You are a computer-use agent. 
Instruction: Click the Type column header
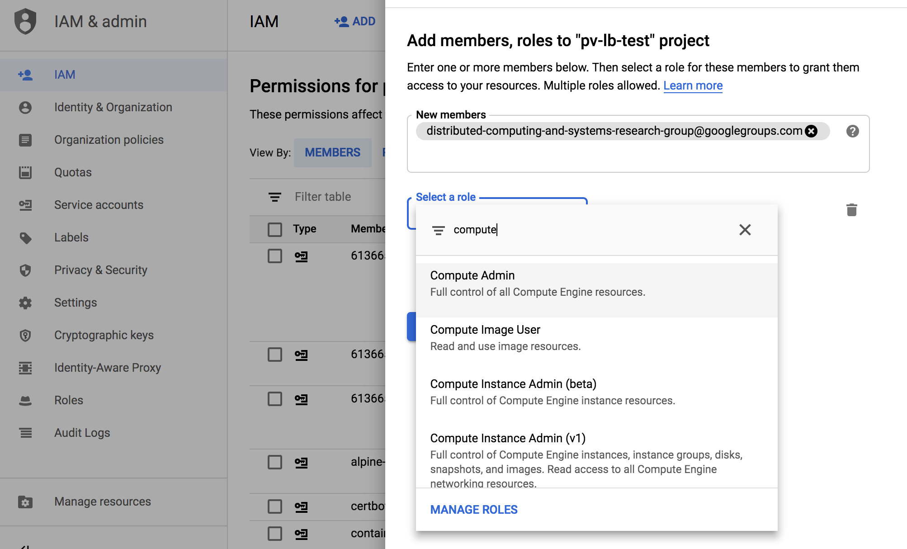tap(304, 229)
